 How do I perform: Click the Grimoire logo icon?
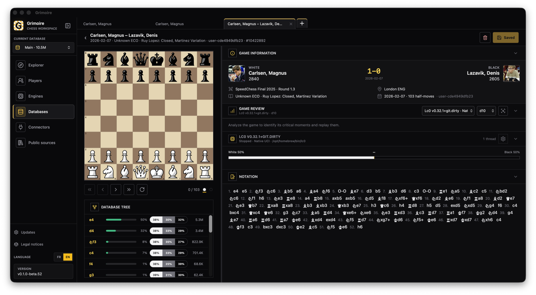click(x=19, y=26)
